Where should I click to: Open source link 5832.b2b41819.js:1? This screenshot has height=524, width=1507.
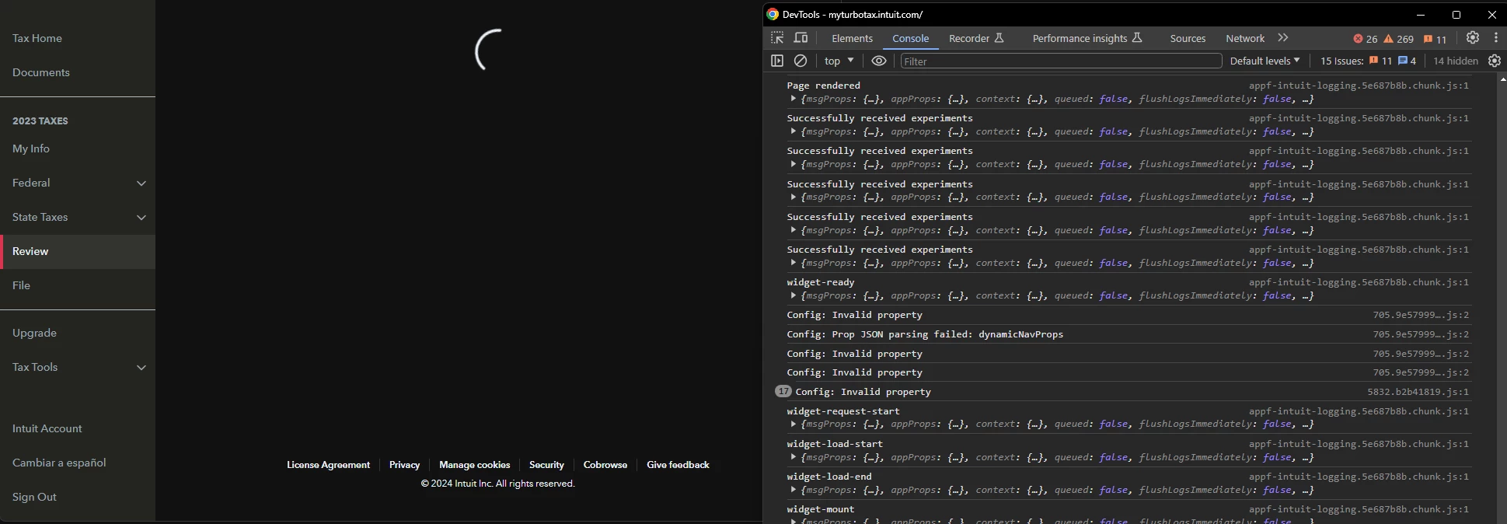(x=1418, y=392)
